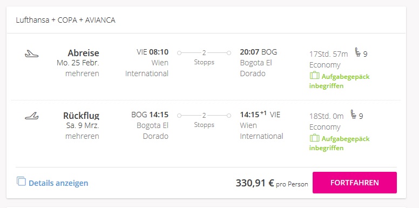Click the green luggage icon for the outbound flight

(x=314, y=76)
